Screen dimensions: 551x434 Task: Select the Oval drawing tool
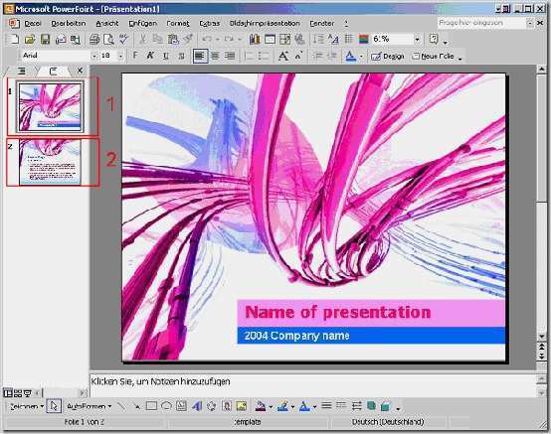tap(166, 406)
